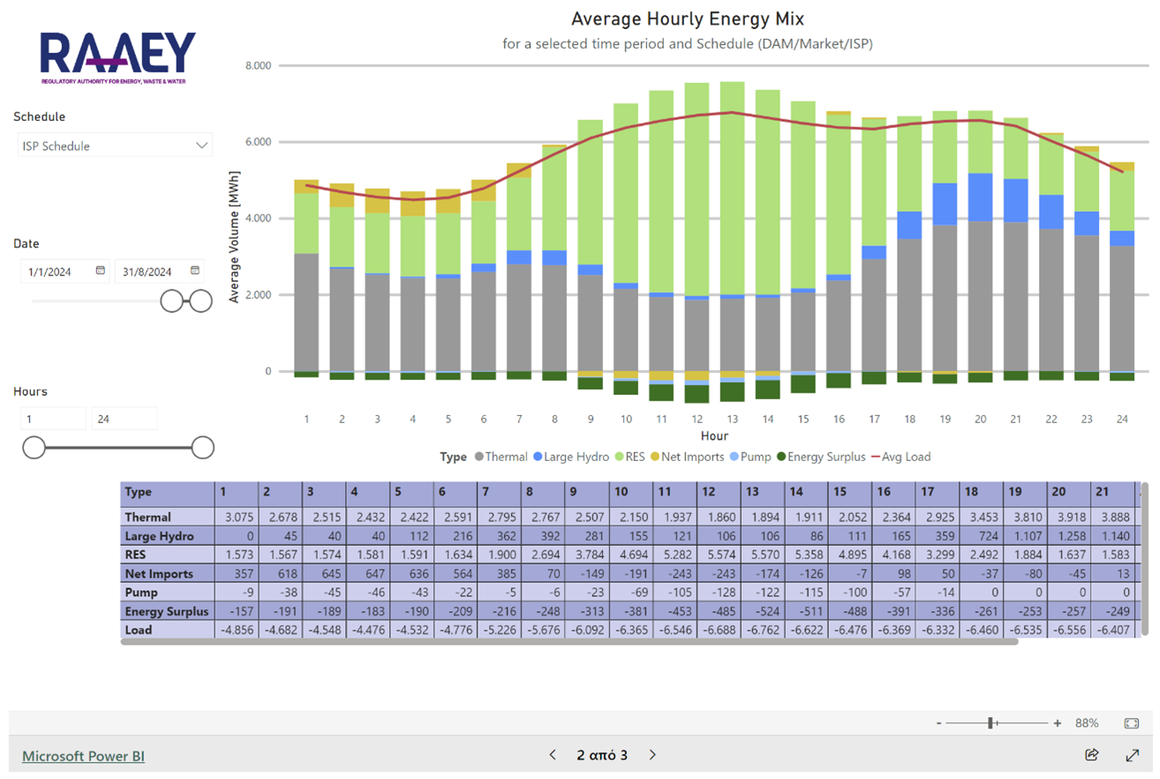Click the RES value 5.574 cell

719,555
